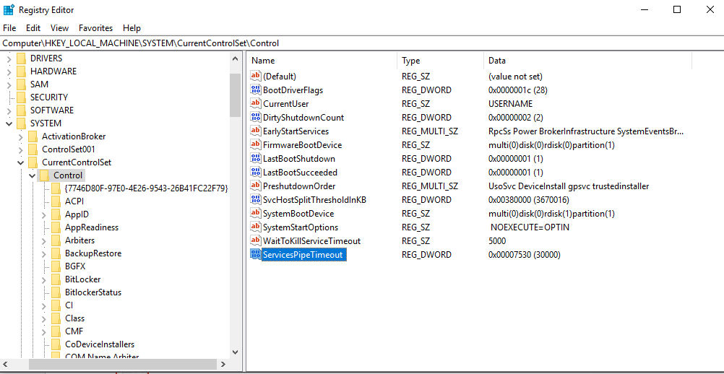Select the (Default) value string icon
Screen dimensions: 724x374
click(255, 76)
